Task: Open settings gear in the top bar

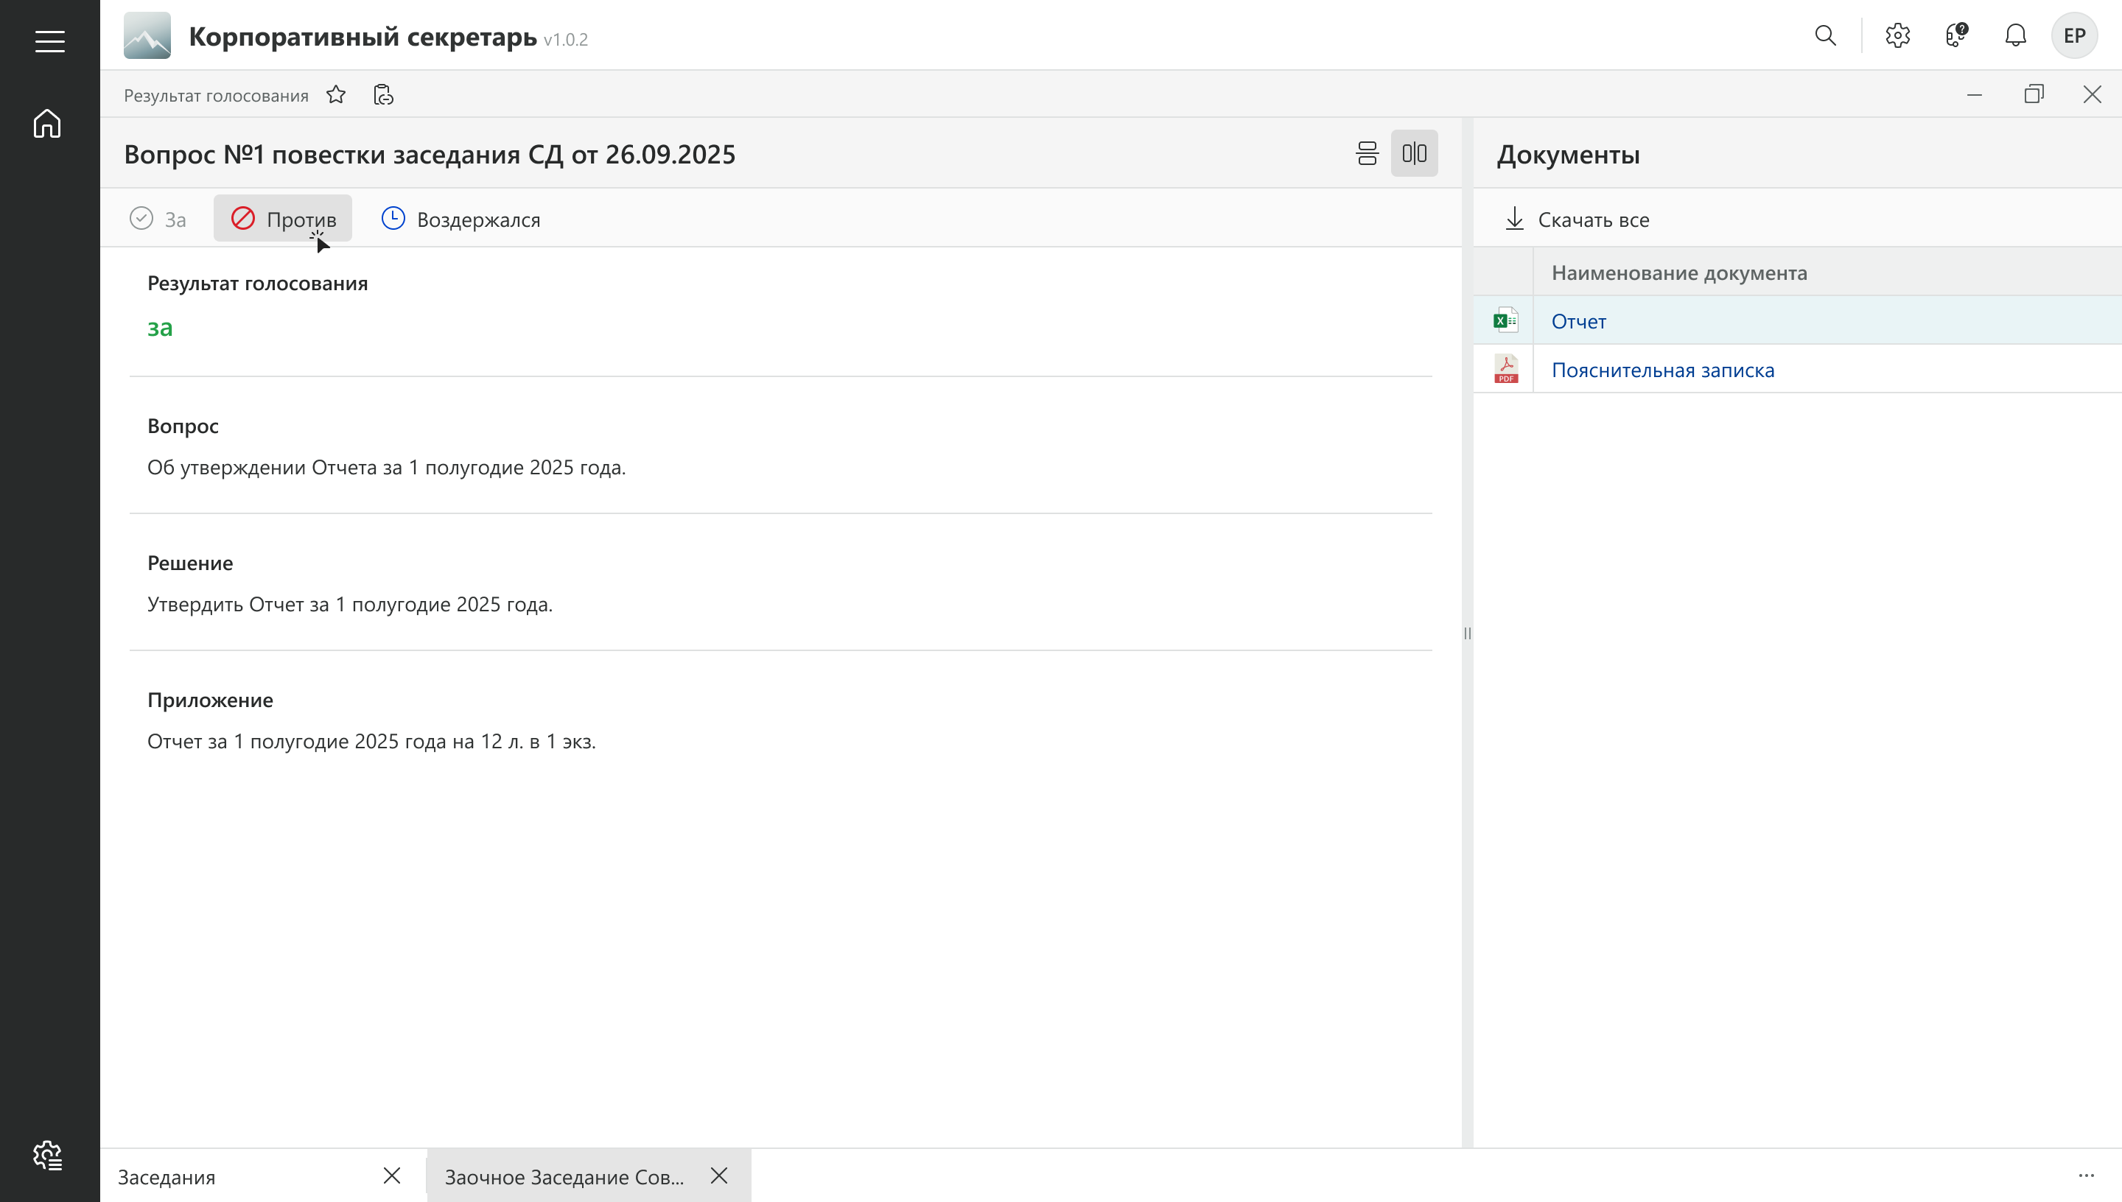Action: (1897, 35)
